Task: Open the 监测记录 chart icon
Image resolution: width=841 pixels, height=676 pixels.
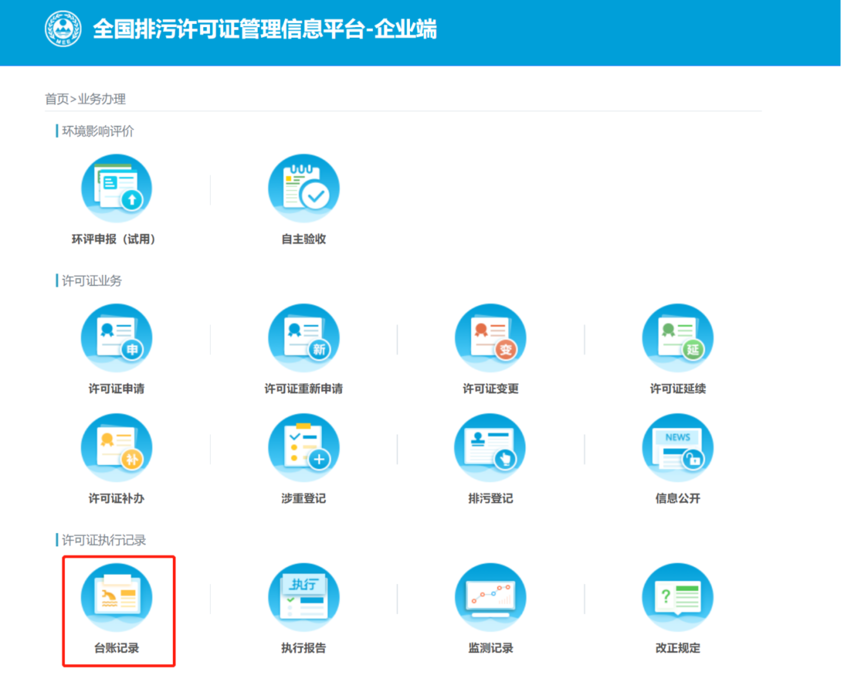Action: 490,598
